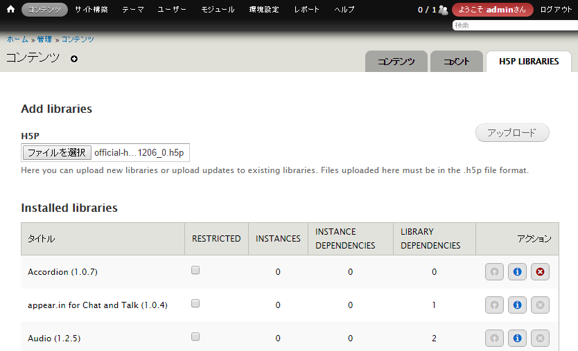The image size is (578, 351).
Task: Click the ファイルを選択 file chooser button
Action: (57, 152)
